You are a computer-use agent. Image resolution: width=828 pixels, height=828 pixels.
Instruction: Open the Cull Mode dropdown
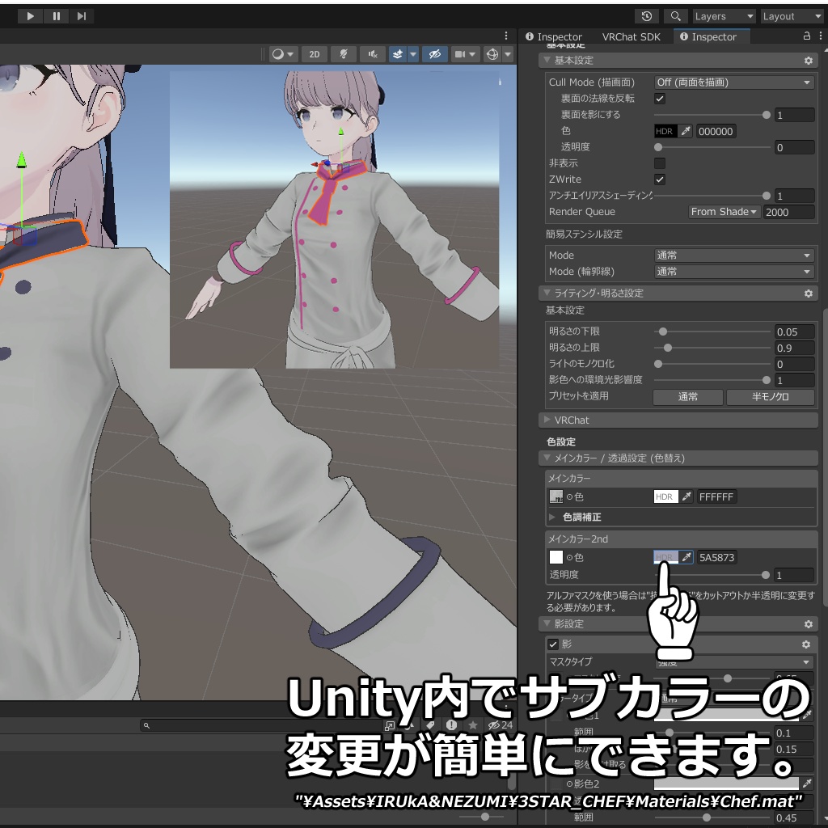click(x=733, y=82)
